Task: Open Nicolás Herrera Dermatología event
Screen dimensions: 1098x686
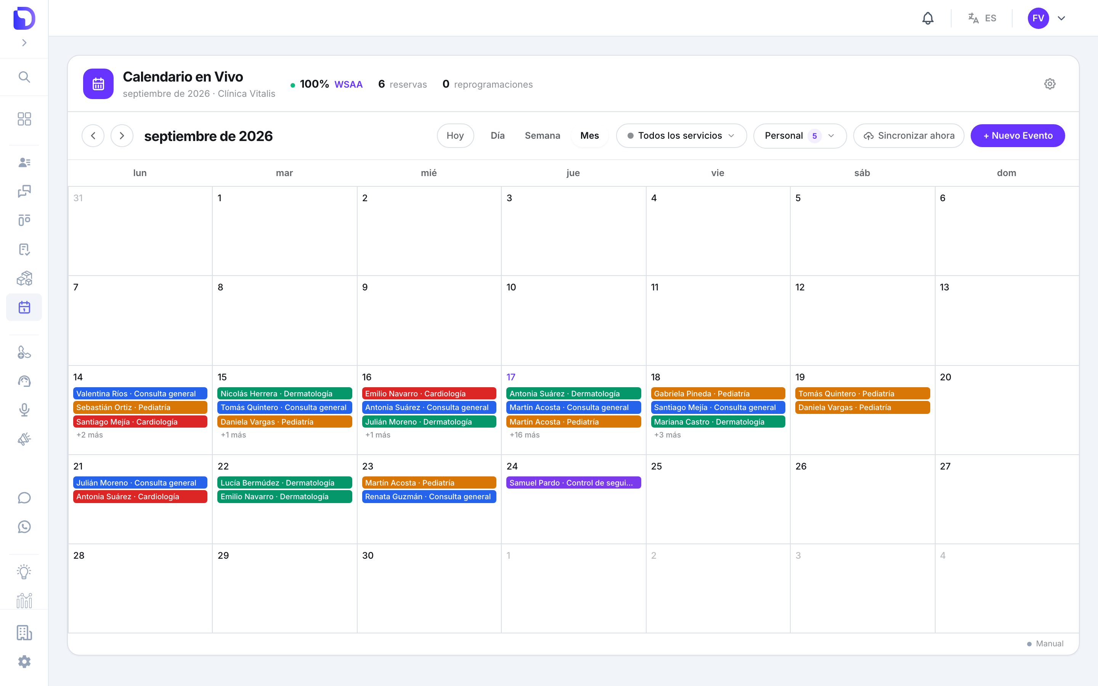Action: 284,393
